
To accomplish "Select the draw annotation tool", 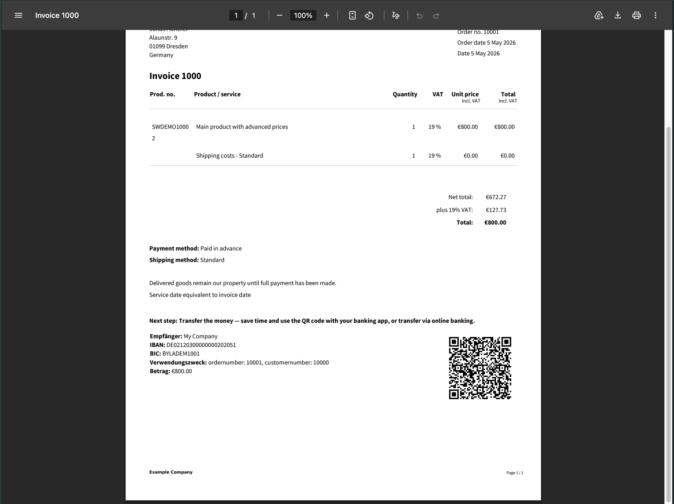I will click(x=395, y=15).
